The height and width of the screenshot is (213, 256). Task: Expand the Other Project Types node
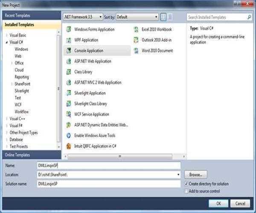click(x=7, y=132)
